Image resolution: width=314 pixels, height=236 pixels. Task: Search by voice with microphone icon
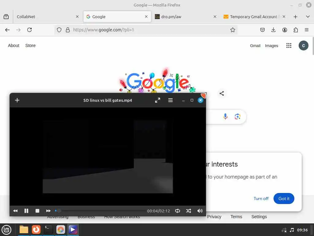[225, 116]
